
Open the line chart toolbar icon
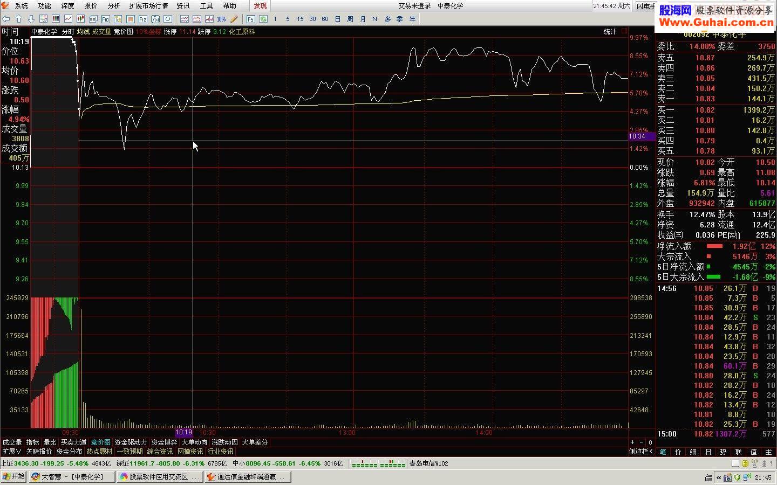68,19
